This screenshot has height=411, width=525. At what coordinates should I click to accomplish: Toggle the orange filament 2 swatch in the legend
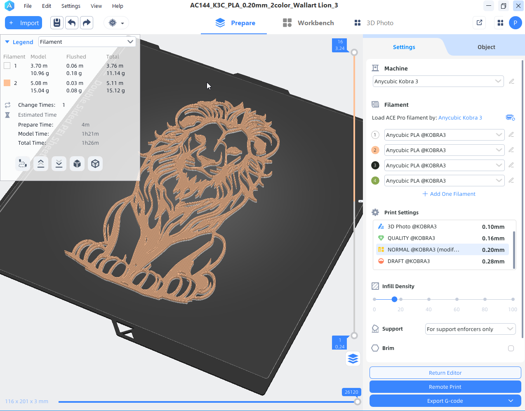point(7,83)
